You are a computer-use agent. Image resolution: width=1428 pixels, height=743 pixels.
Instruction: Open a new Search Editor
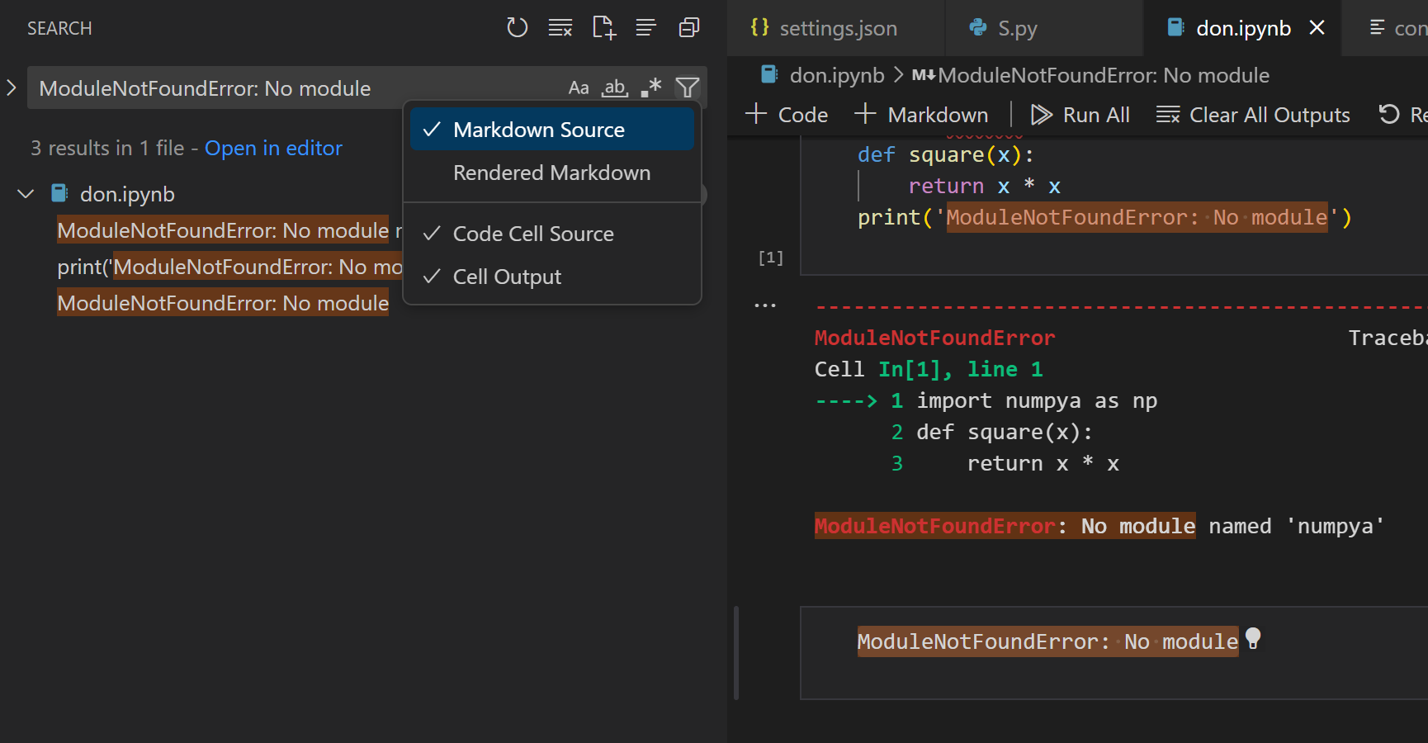(603, 27)
